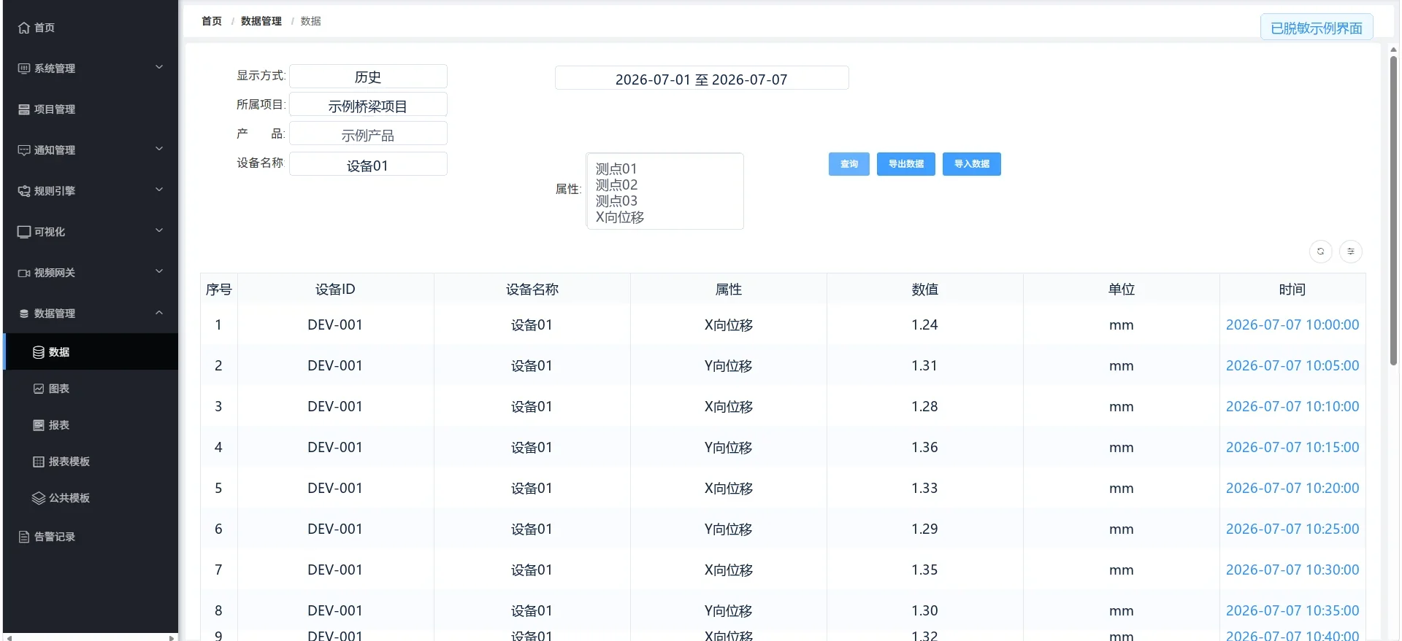Expand the 可视化 menu chevron

159,230
